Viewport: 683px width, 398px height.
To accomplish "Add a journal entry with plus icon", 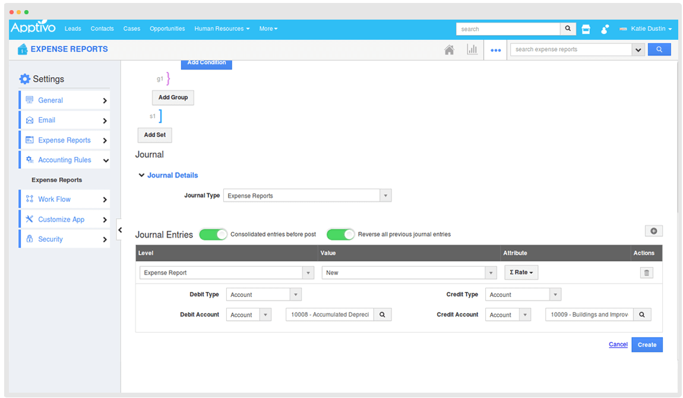I will tap(653, 231).
